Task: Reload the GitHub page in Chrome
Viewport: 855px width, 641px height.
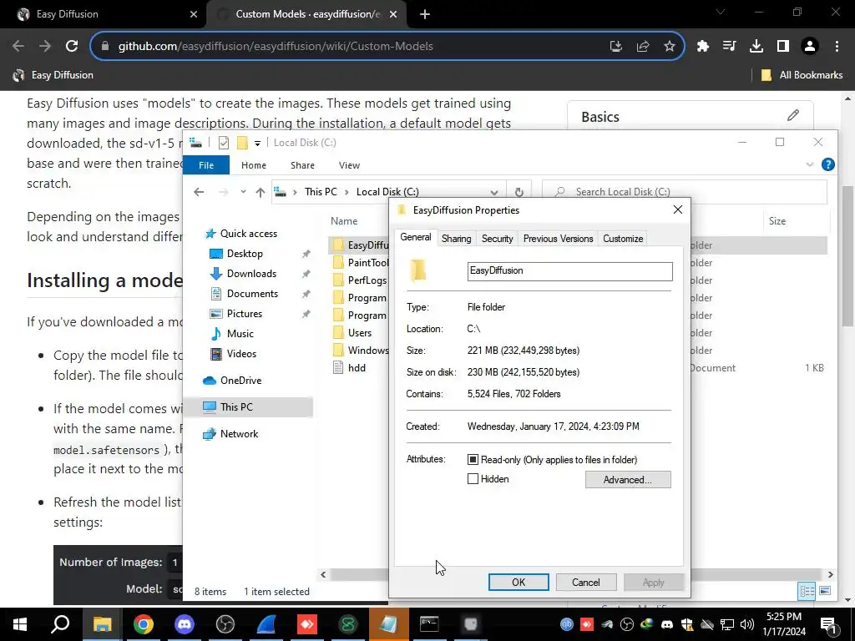Action: tap(72, 47)
